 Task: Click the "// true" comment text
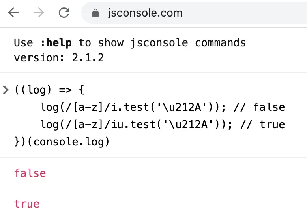(262, 125)
